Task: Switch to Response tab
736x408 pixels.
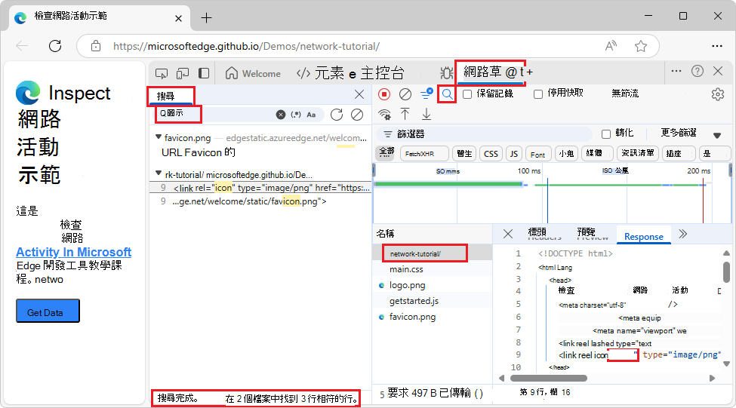Action: pyautogui.click(x=644, y=236)
